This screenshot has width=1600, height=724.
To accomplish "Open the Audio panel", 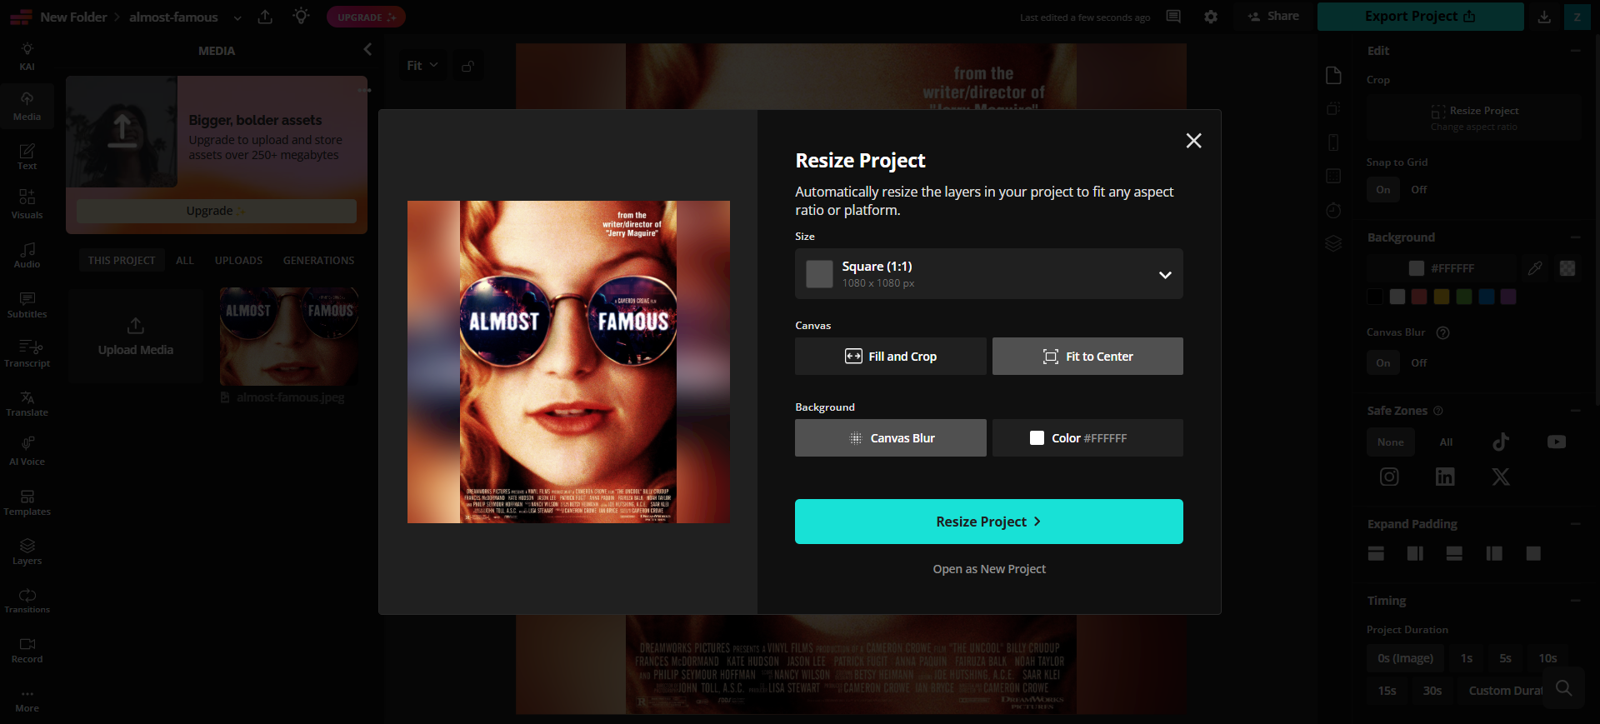I will (x=27, y=255).
